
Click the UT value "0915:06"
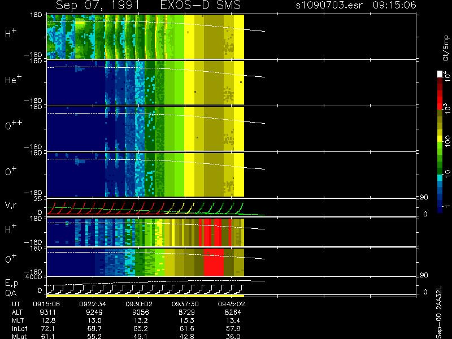pos(46,304)
